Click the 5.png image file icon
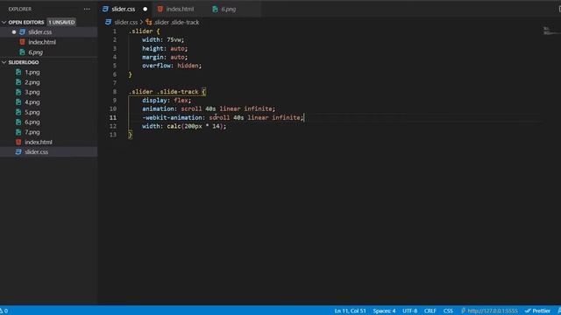Image resolution: width=561 pixels, height=315 pixels. click(x=18, y=112)
